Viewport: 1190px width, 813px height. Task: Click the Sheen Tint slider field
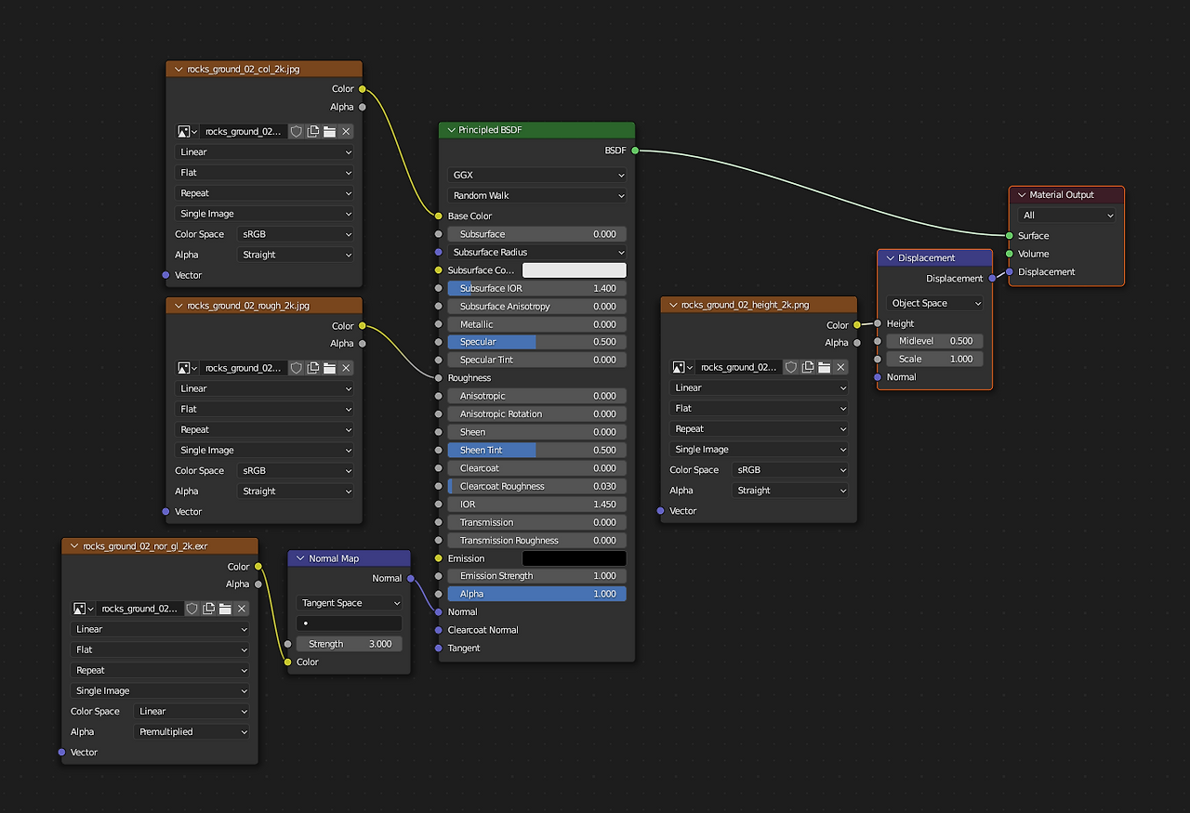536,450
